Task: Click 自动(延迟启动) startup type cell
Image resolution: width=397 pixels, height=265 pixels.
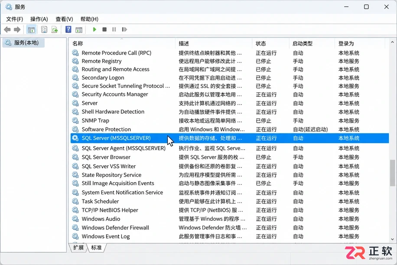Action: (310, 129)
